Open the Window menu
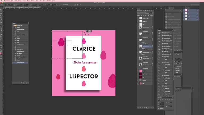 48,1
